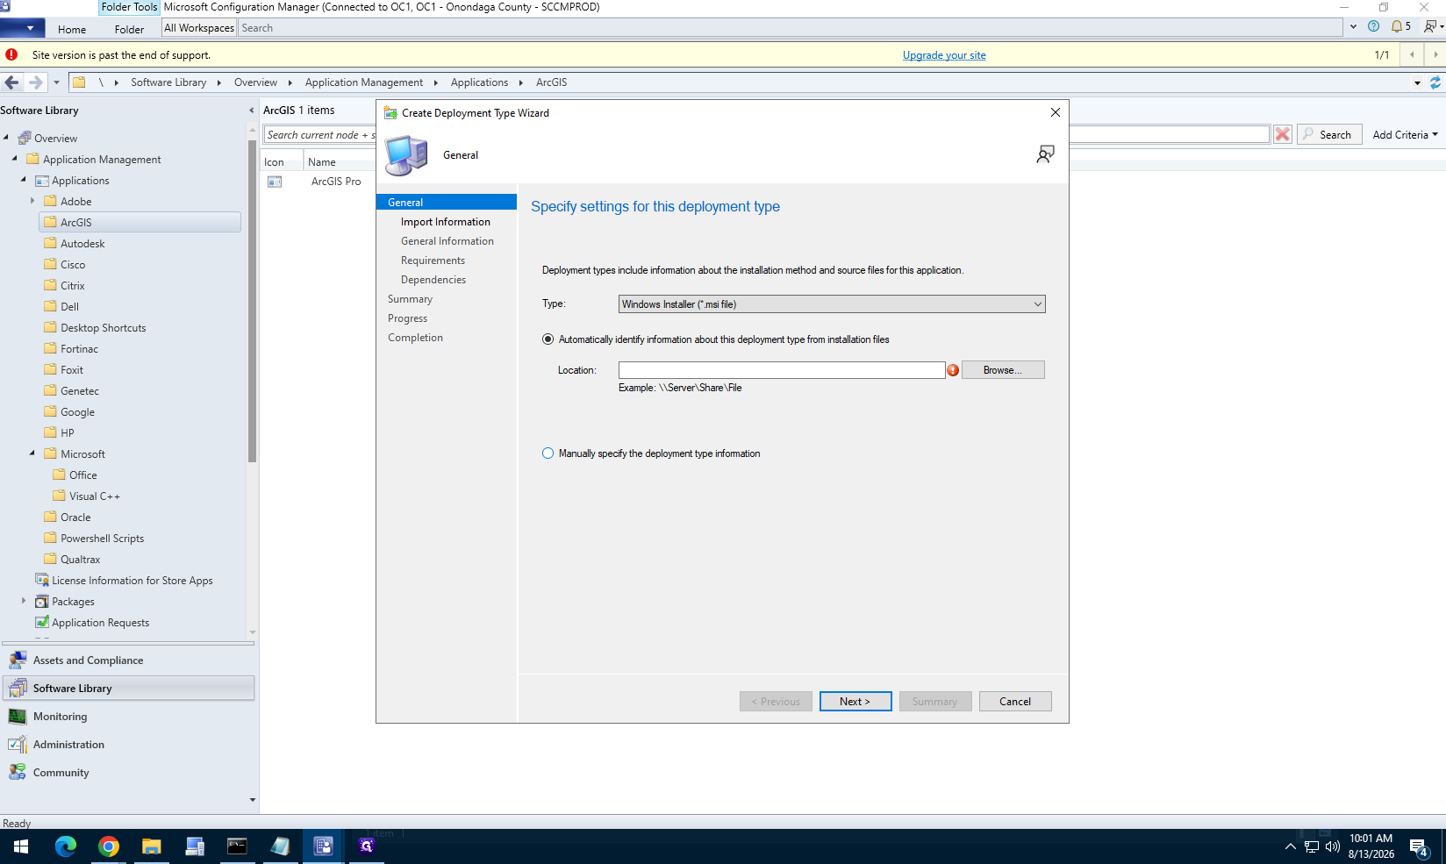This screenshot has height=864, width=1446.
Task: Click the Packages node icon
Action: (41, 601)
